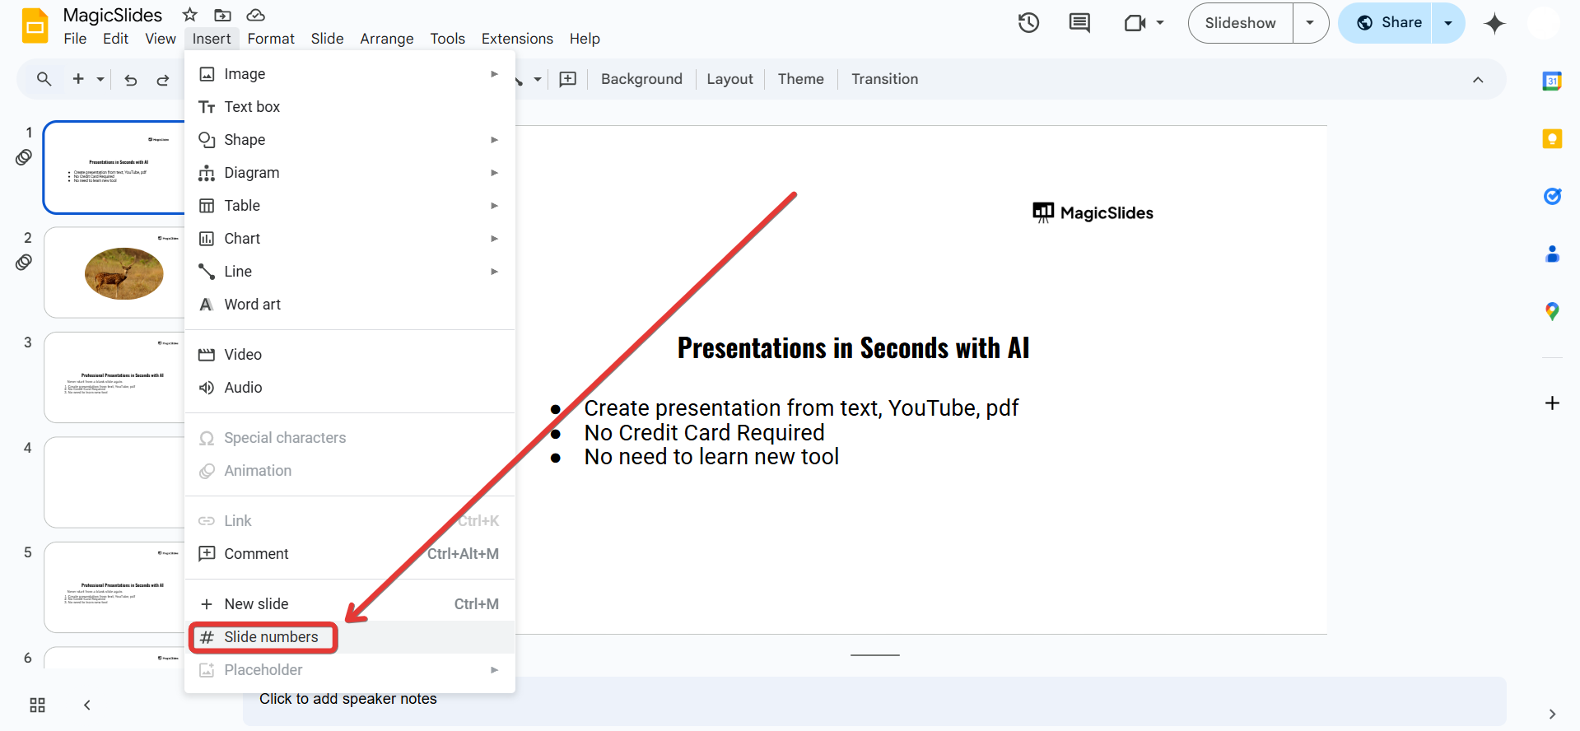Switch to grid view
1580x731 pixels.
click(x=37, y=705)
